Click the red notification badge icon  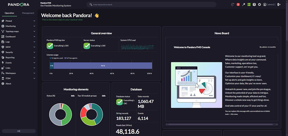(238, 5)
